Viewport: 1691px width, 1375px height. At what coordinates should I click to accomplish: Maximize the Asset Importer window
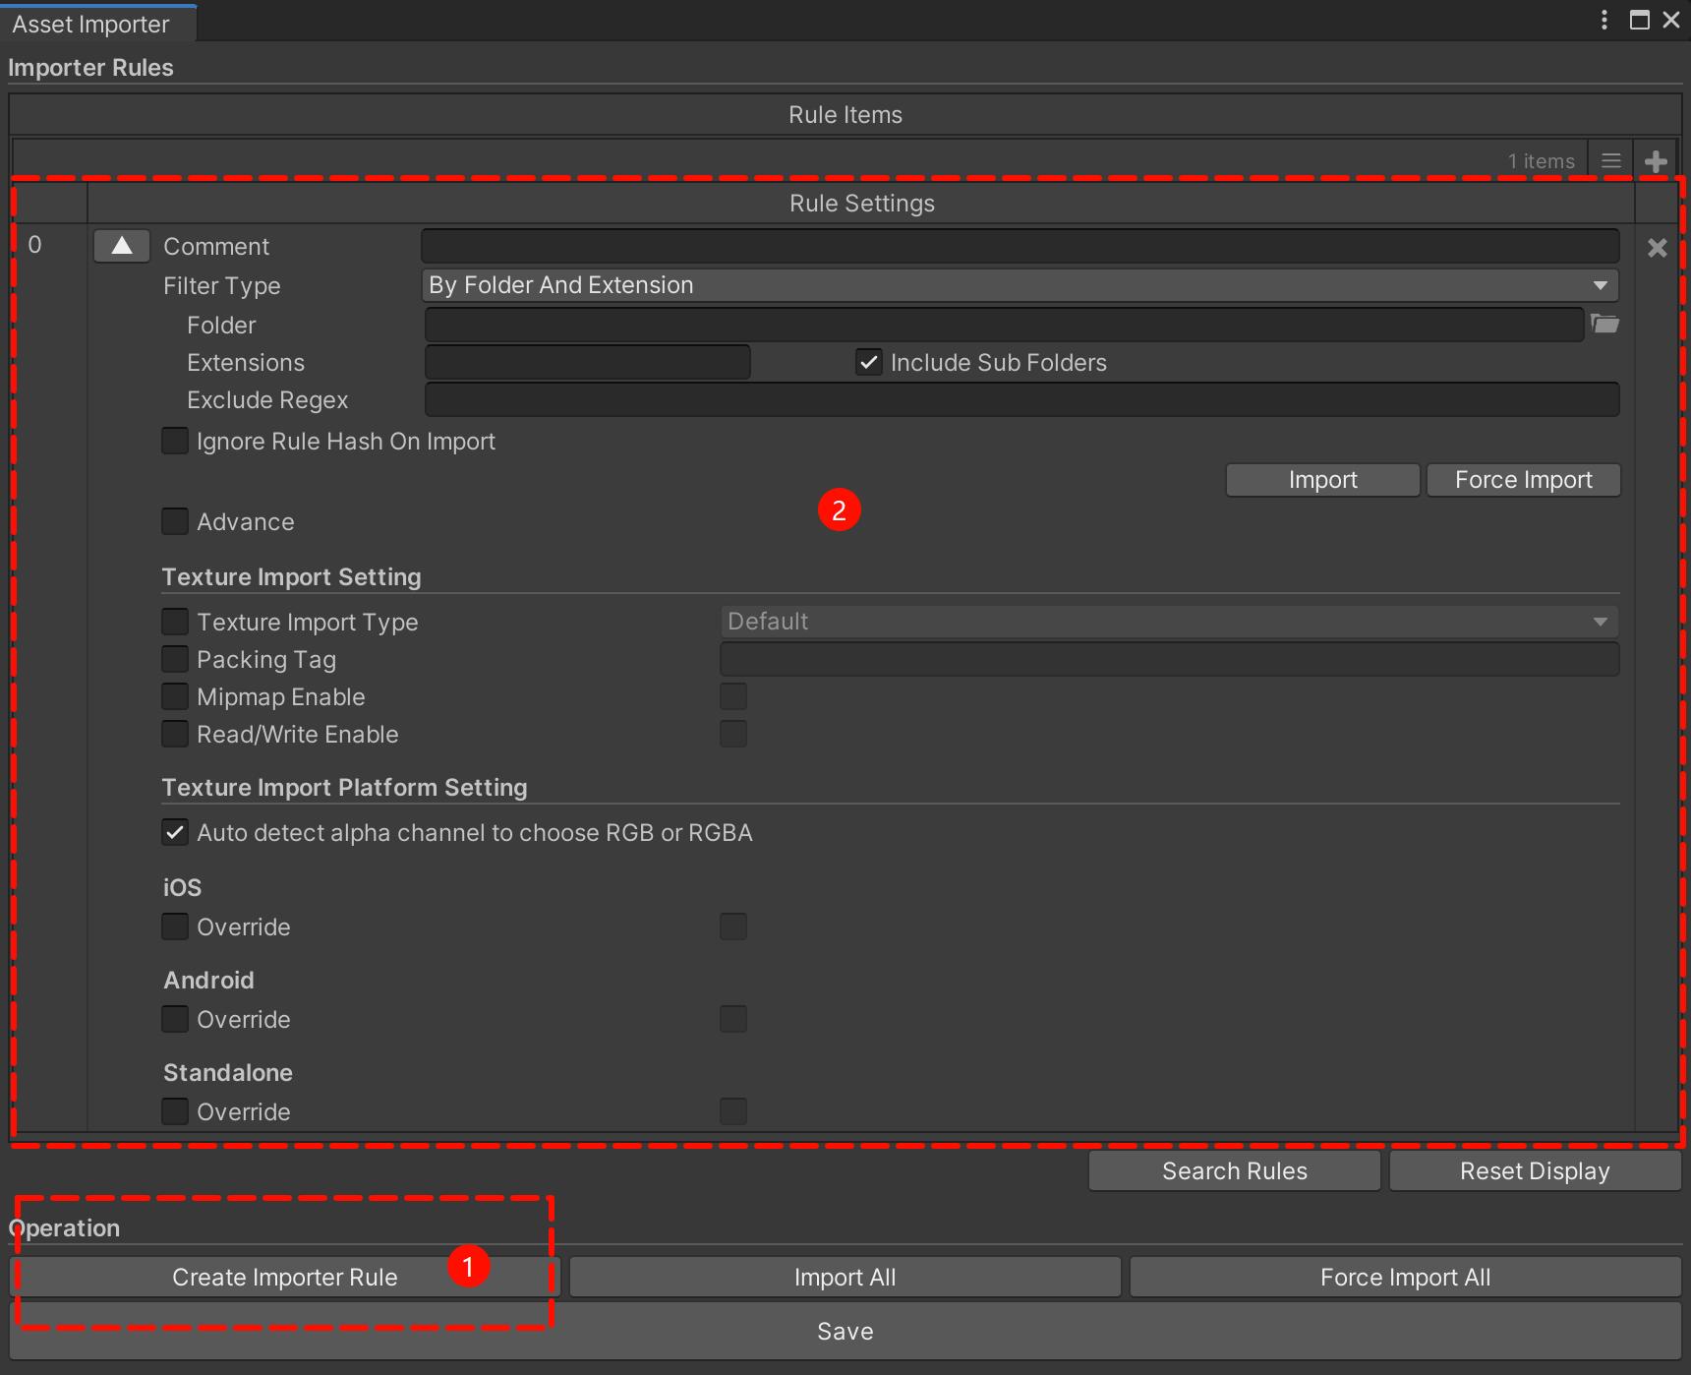point(1639,20)
